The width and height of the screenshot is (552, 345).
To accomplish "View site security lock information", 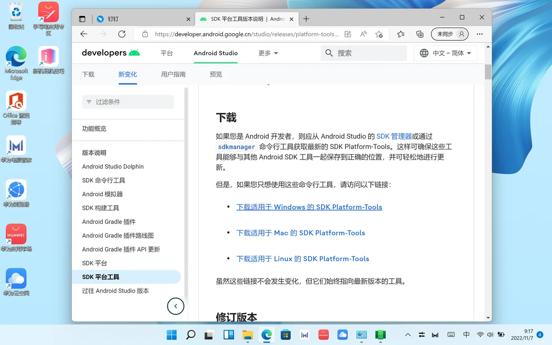I will pyautogui.click(x=145, y=34).
